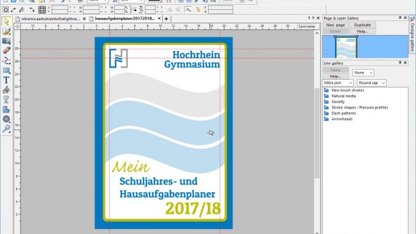
Task: Toggle the lock aspect ratio padlock
Action: (135, 10)
